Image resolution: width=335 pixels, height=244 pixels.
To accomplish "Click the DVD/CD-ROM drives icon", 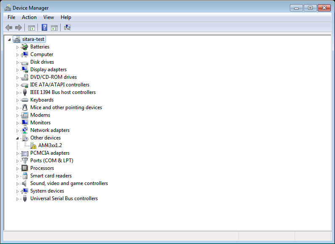I will pos(25,77).
